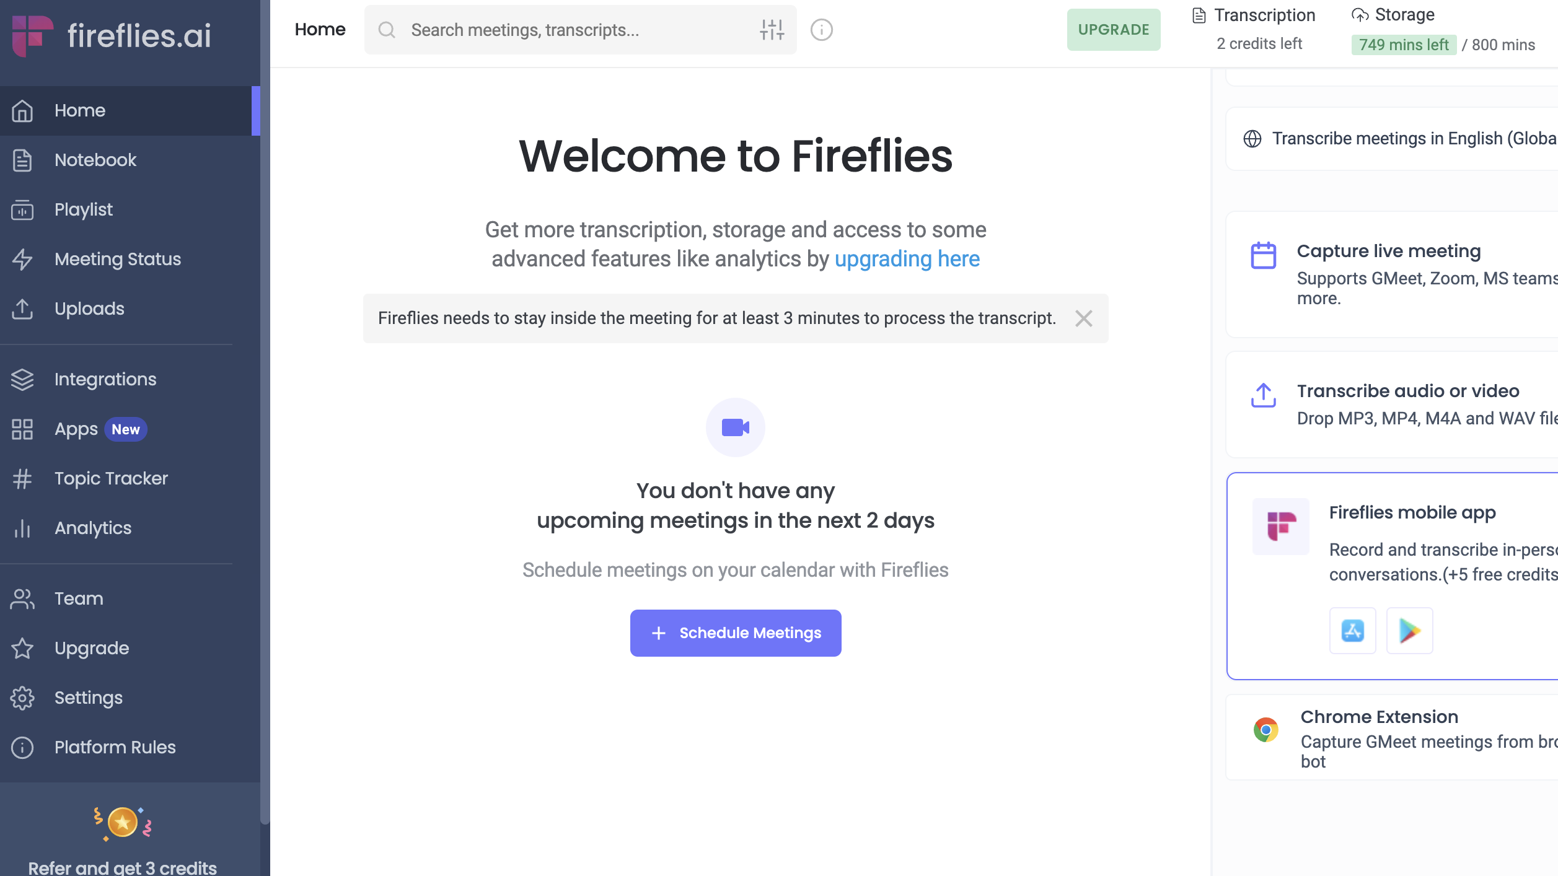Open the Notebook menu item
The width and height of the screenshot is (1558, 876).
(95, 160)
